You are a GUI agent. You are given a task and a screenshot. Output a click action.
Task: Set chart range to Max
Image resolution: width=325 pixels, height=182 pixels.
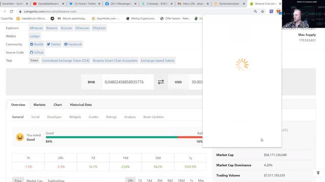pyautogui.click(x=201, y=180)
